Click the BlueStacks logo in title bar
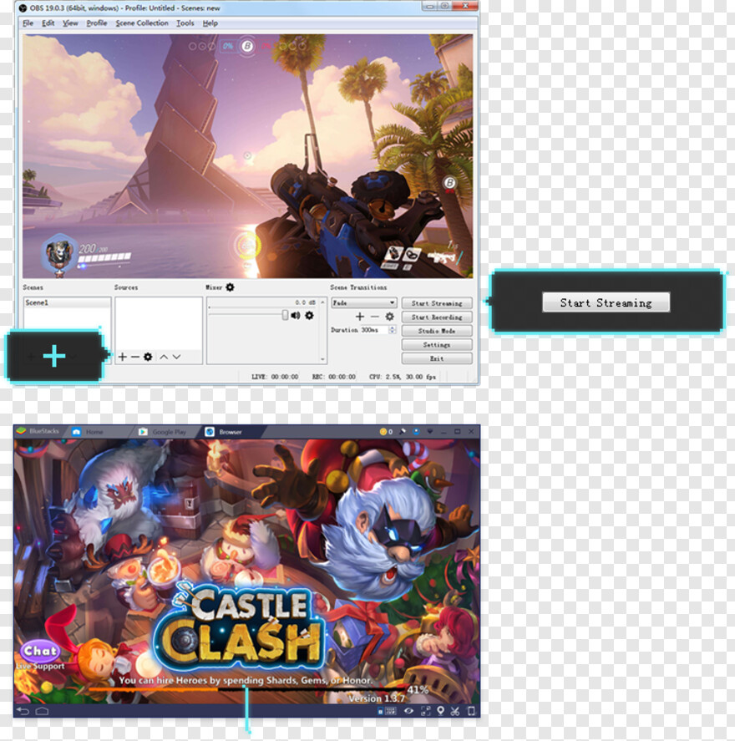 [x=21, y=431]
